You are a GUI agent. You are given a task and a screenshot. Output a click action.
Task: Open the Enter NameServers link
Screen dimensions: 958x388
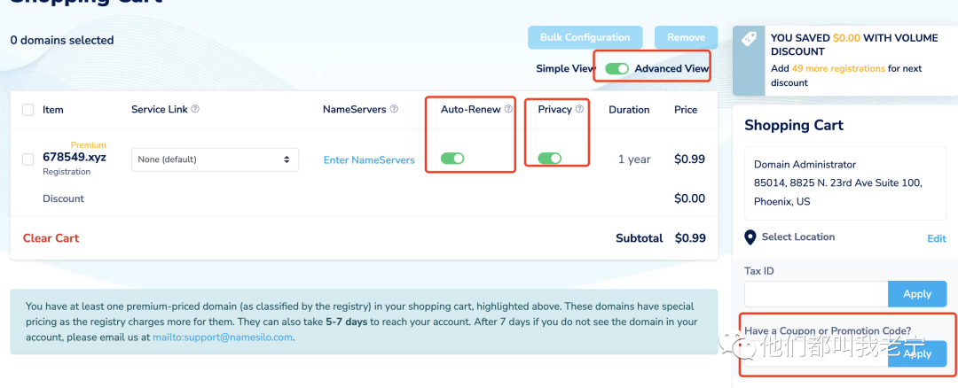(x=369, y=160)
